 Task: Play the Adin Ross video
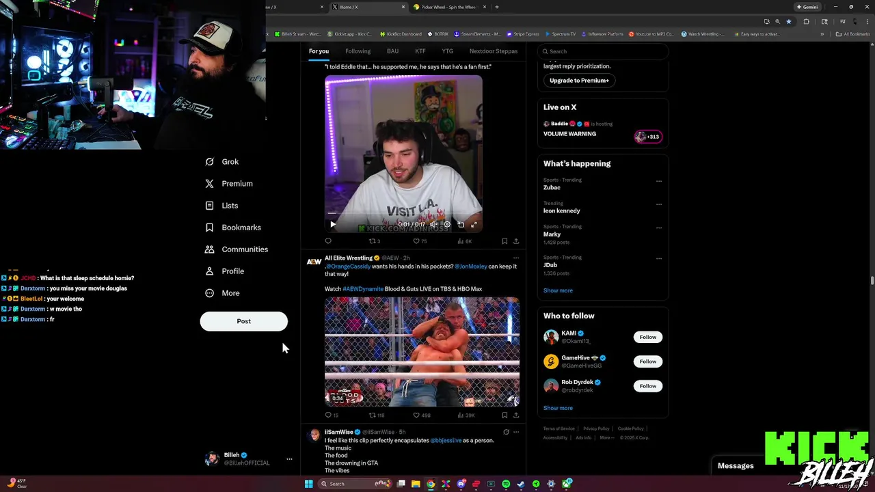[333, 224]
